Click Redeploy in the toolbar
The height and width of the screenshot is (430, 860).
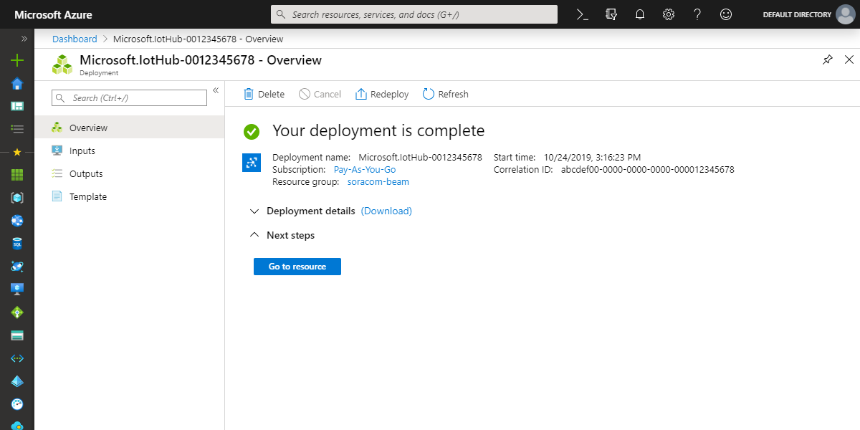coord(382,95)
